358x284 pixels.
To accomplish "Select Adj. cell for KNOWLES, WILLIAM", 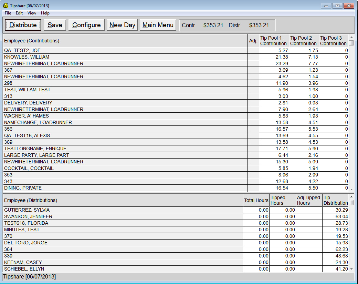I will coord(253,57).
